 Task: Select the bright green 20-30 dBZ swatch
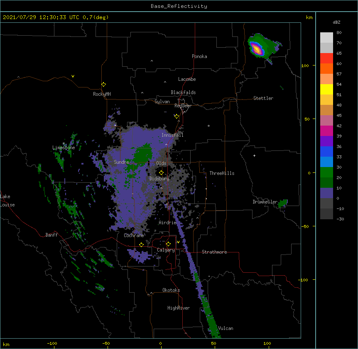pyautogui.click(x=326, y=172)
